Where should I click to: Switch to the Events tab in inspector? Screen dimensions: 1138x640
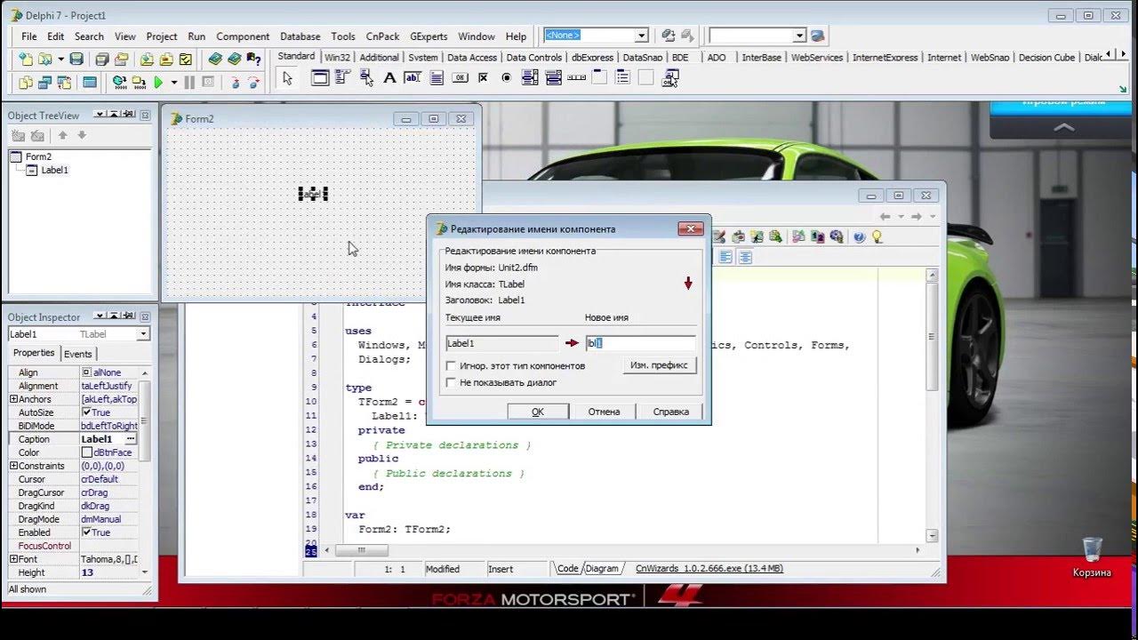(77, 354)
